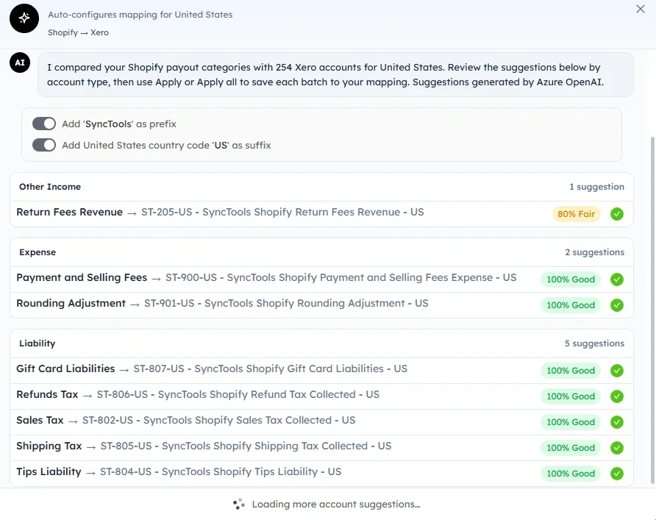Screen dimensions: 656x520
Task: Click green check for Payment and Selling Fees
Action: click(x=617, y=279)
